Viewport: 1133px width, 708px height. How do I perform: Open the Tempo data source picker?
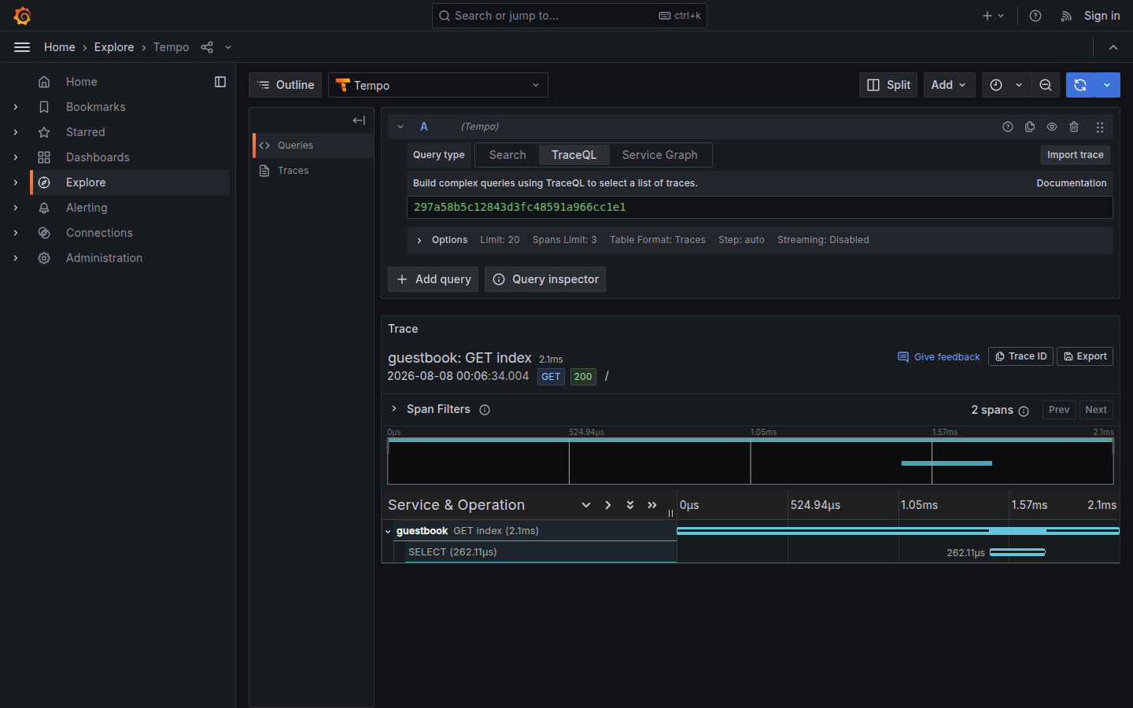pyautogui.click(x=438, y=85)
